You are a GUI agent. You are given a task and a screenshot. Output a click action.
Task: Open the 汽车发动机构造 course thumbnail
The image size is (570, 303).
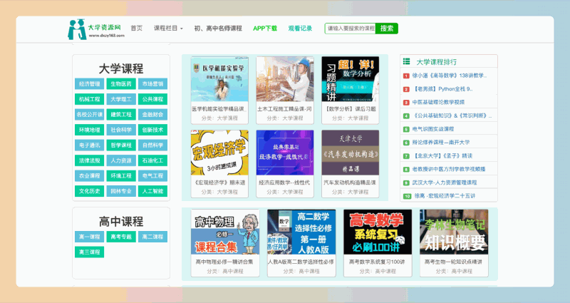351,153
